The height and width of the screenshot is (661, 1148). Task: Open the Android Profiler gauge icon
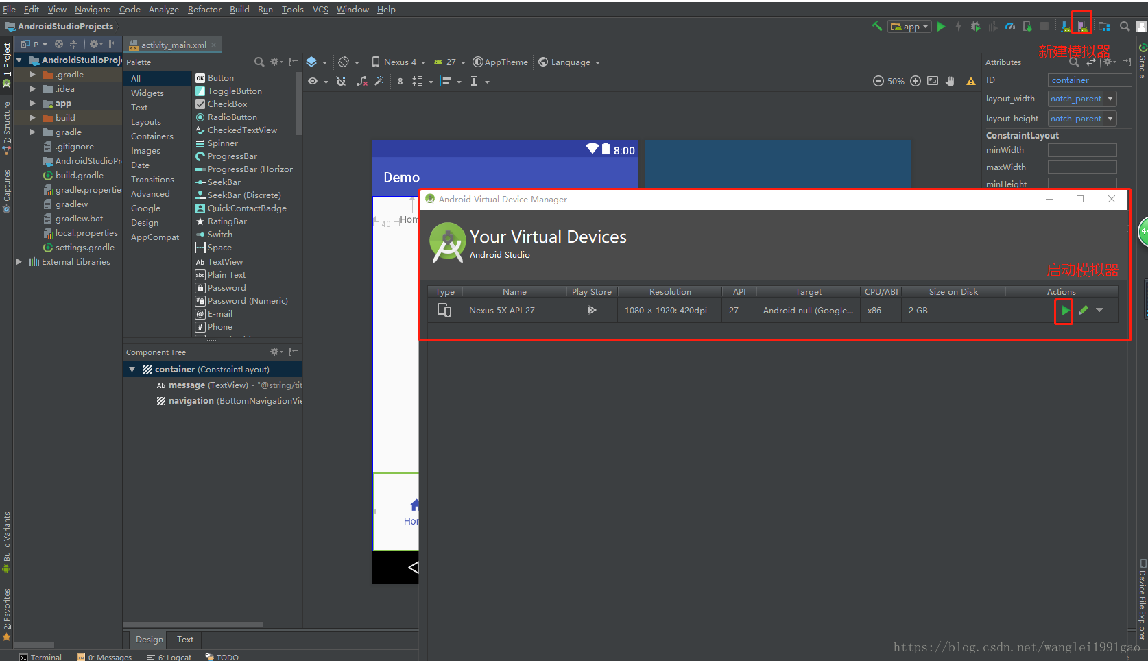[1010, 26]
